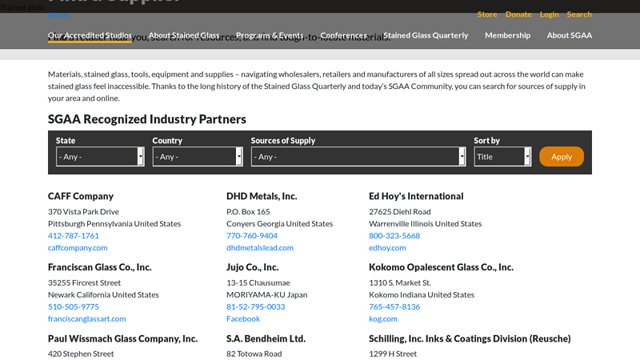Viewport: 640px width, 360px height.
Task: Call DHD Metals phone number 770-760-9404
Action: pyautogui.click(x=252, y=236)
